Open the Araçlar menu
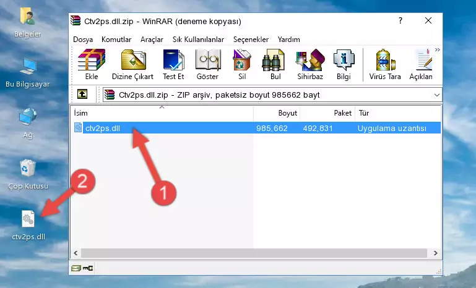Image resolution: width=476 pixels, height=288 pixels. coord(152,40)
